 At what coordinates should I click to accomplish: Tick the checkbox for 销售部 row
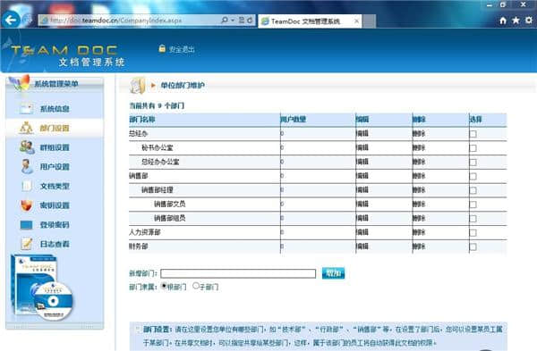[x=473, y=176]
